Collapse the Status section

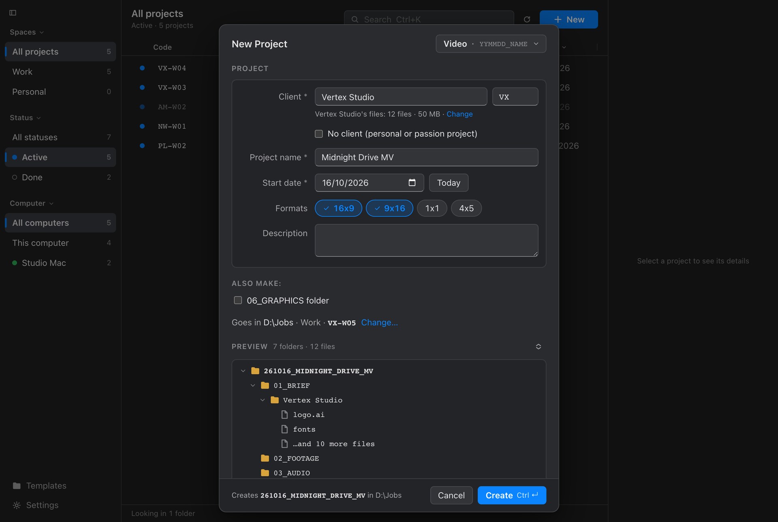pos(25,118)
